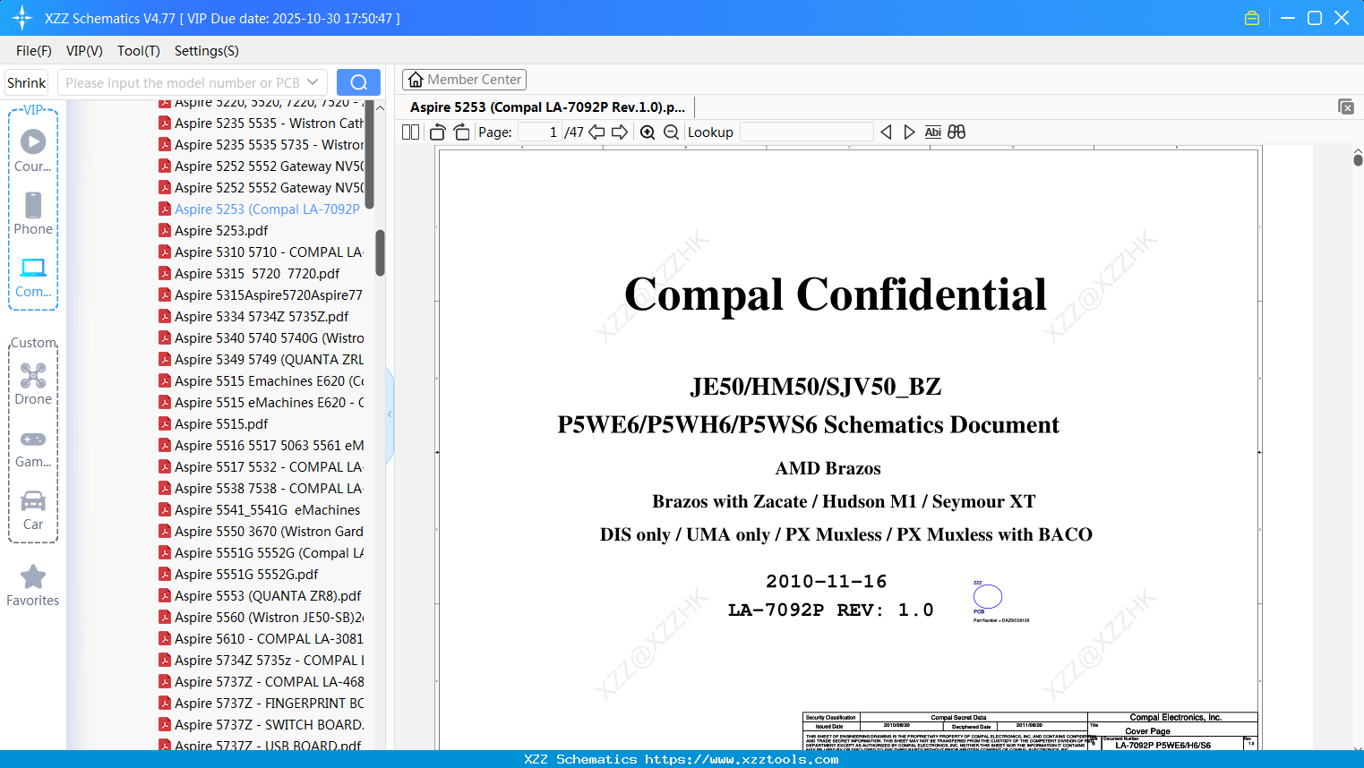Click the blue search button

(x=358, y=82)
